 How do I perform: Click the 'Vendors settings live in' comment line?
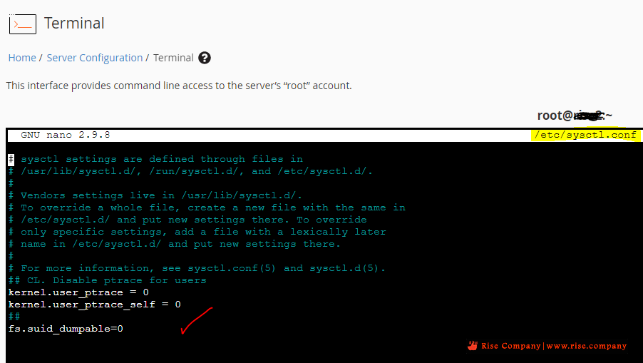155,195
